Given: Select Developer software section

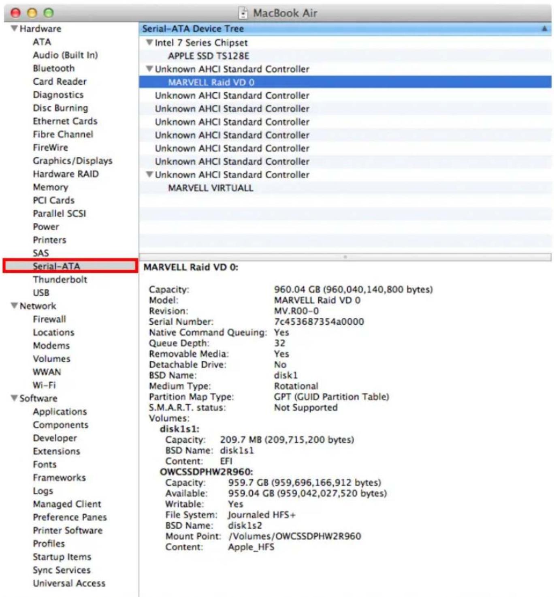Looking at the screenshot, I should click(55, 438).
